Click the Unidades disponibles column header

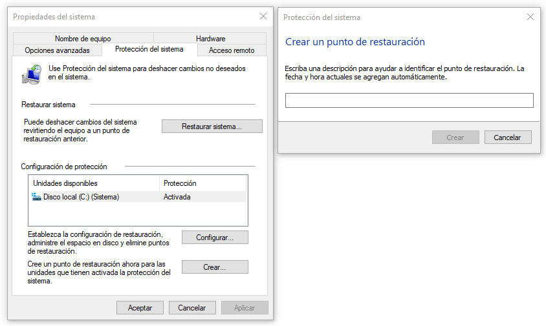coord(94,183)
